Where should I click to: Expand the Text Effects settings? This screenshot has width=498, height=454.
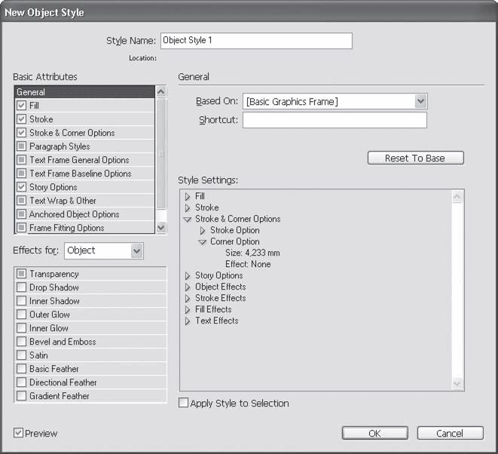pyautogui.click(x=187, y=321)
